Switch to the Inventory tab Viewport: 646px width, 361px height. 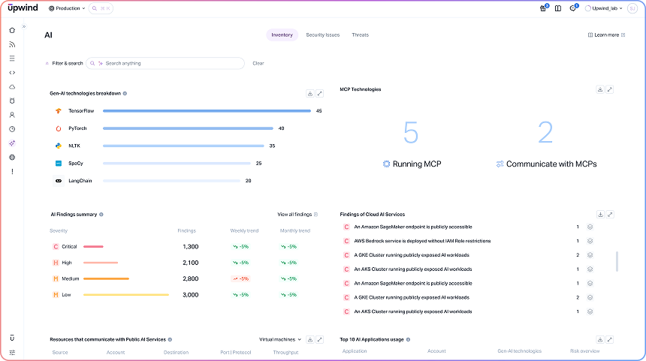pyautogui.click(x=282, y=35)
